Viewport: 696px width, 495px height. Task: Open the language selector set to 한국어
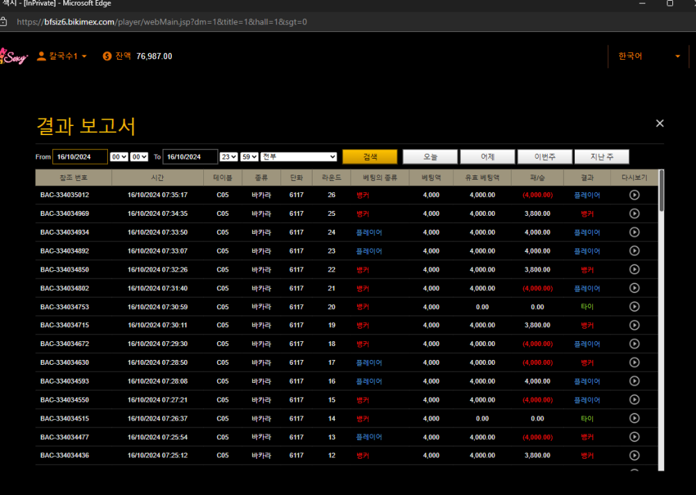tap(649, 56)
